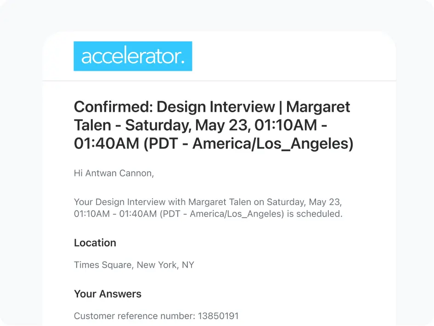
Task: Click the "Customer reference number:" label
Action: point(135,316)
